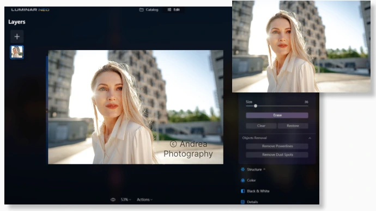Click the Remove Dust Spots button
376x211 pixels.
point(277,155)
